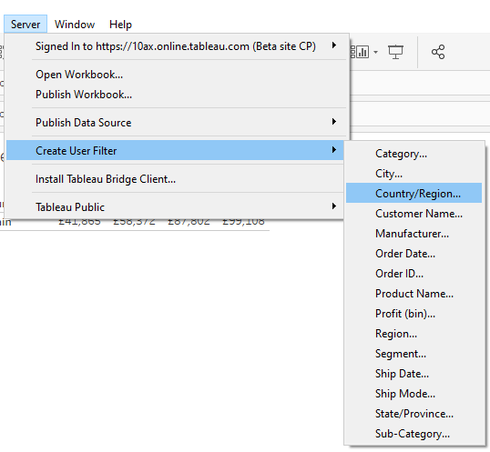Start Presentation Mode icon
Image resolution: width=490 pixels, height=452 pixels.
pyautogui.click(x=395, y=52)
